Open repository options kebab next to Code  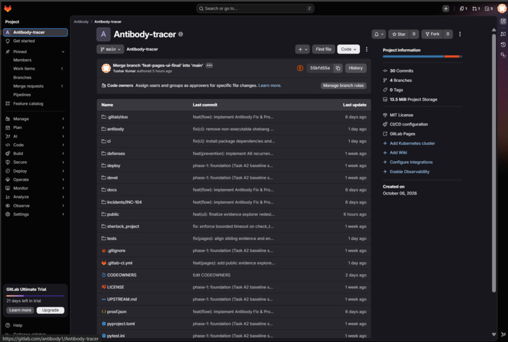[x=366, y=49]
